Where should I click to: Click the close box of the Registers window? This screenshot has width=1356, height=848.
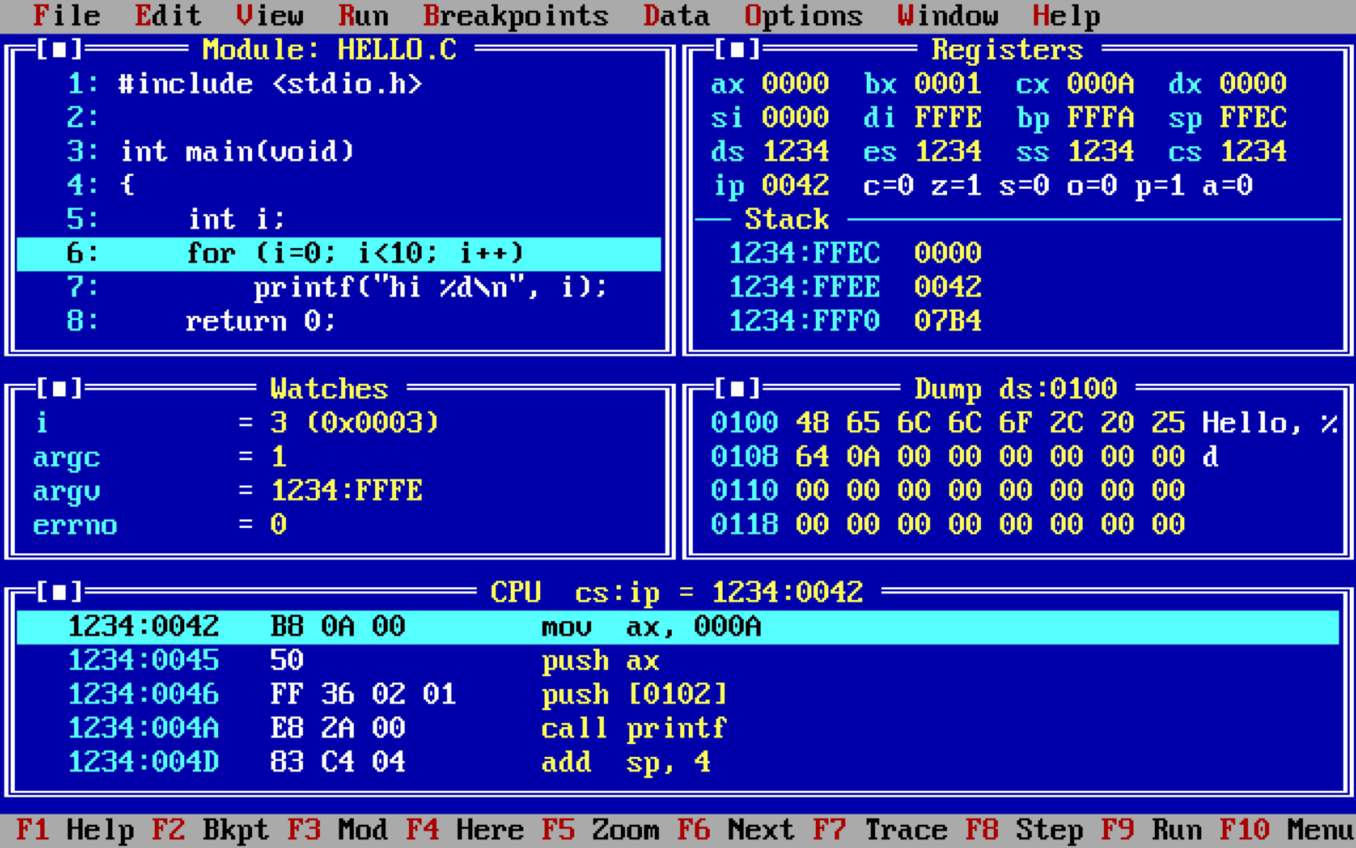coord(737,50)
